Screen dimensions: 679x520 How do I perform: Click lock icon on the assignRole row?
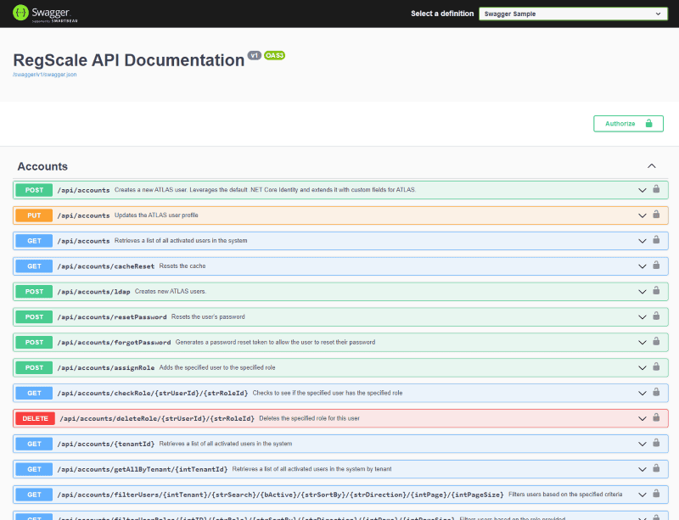pos(656,366)
